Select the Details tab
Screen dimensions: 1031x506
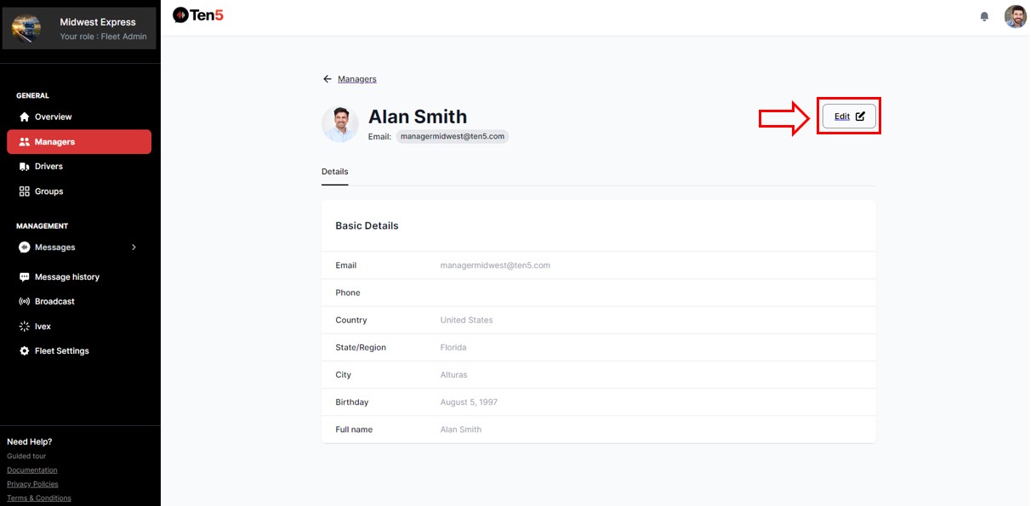[x=334, y=172]
